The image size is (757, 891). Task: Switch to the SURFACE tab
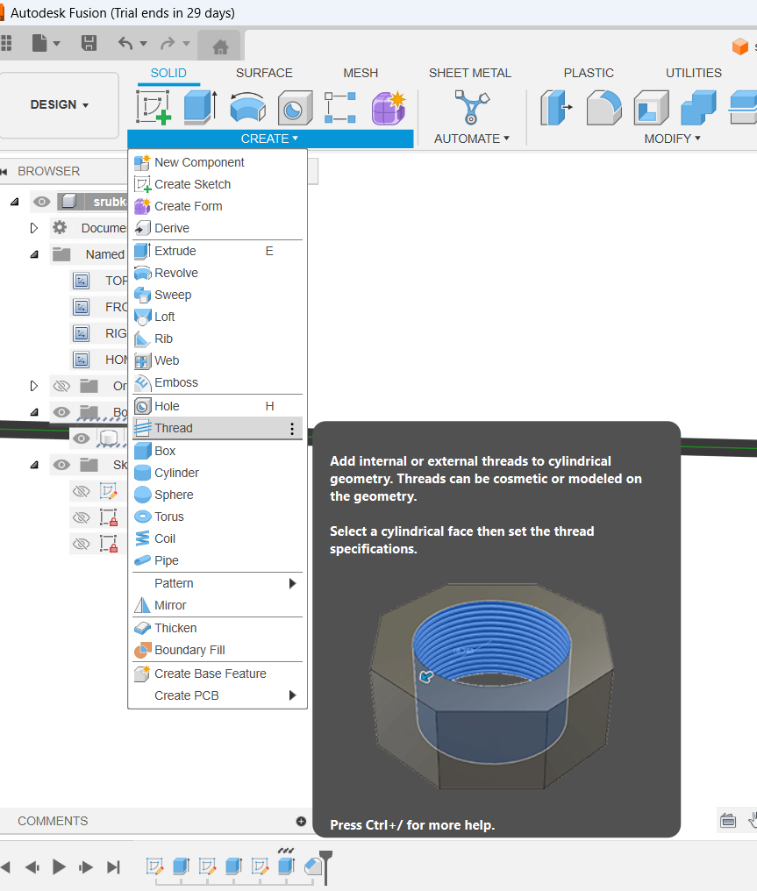(x=264, y=74)
